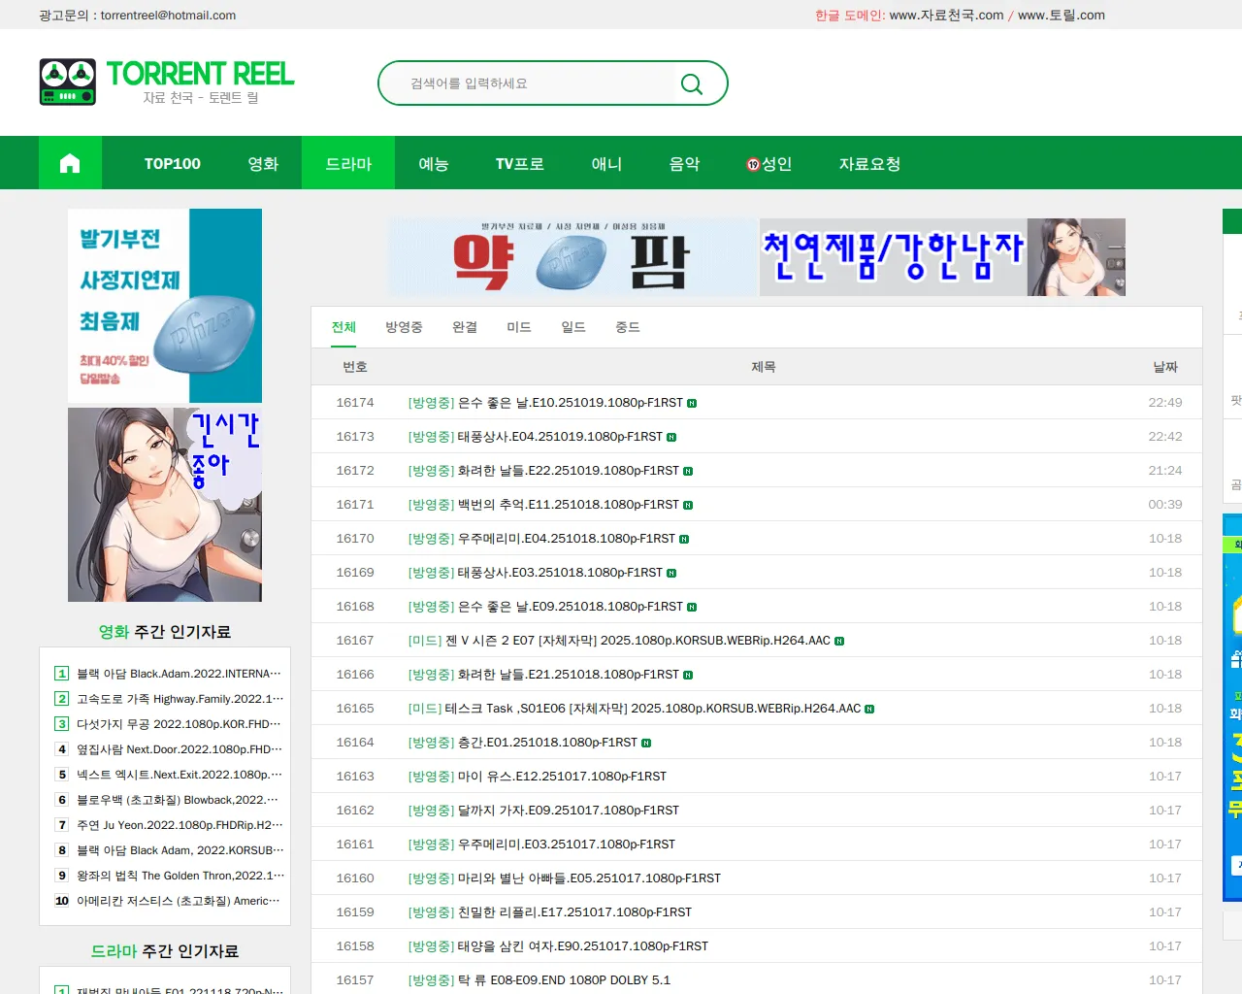Go to the 자료요청 menu
The width and height of the screenshot is (1242, 994).
(869, 163)
